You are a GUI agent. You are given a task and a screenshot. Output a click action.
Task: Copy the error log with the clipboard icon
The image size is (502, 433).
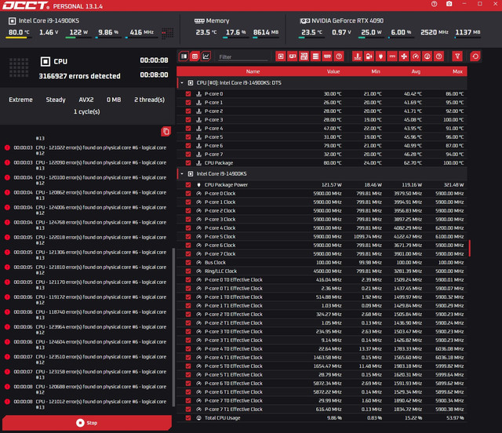click(166, 131)
